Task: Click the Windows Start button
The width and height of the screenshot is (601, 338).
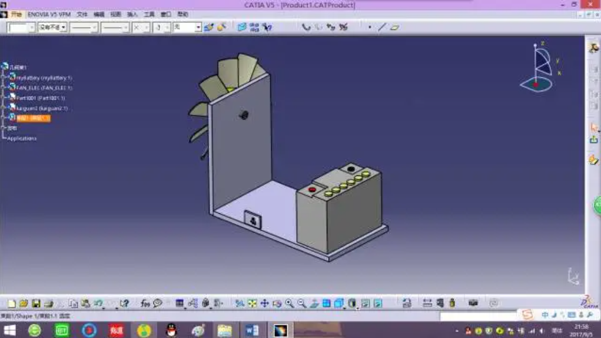Action: (x=9, y=330)
